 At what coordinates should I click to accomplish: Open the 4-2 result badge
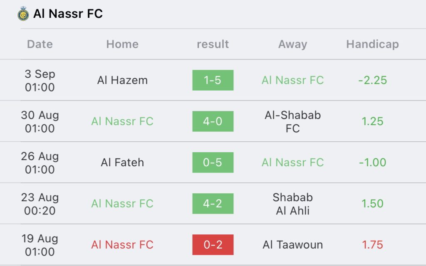(x=213, y=204)
